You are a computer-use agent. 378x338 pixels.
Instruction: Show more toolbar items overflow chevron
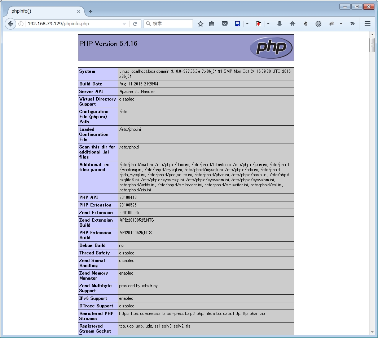coord(352,24)
